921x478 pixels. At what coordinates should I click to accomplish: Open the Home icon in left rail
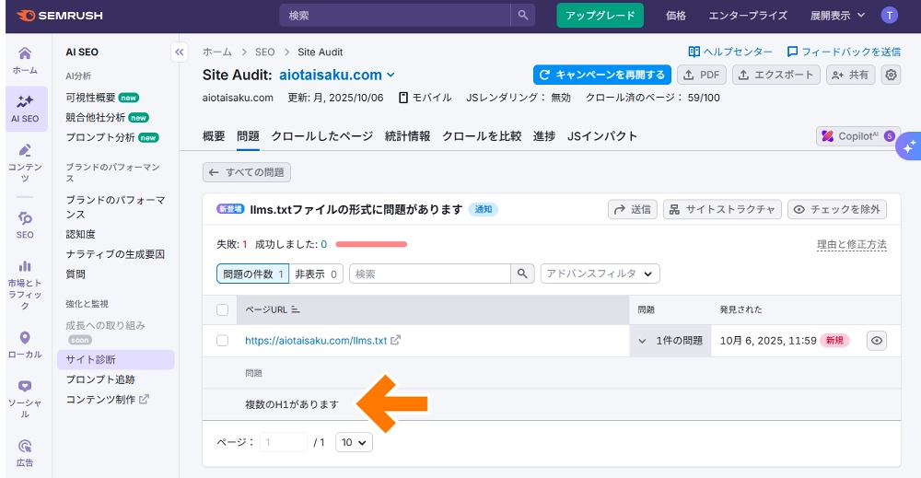point(25,53)
